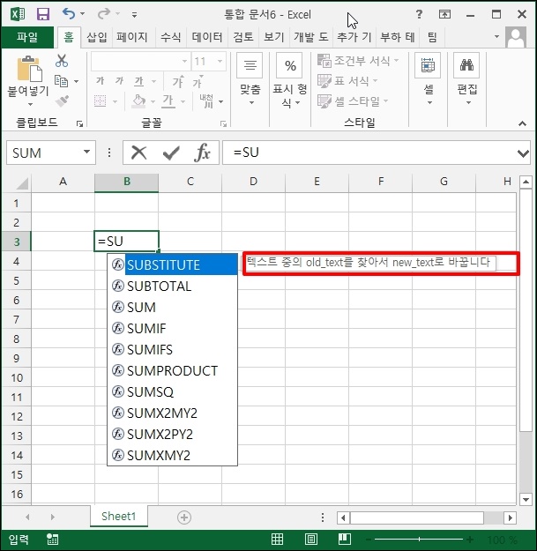The image size is (537, 551).
Task: Click the Paste clipboard icon
Action: (x=29, y=69)
